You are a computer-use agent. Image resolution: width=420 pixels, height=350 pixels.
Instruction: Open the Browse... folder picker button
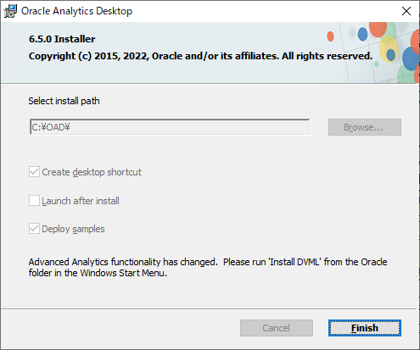[365, 127]
